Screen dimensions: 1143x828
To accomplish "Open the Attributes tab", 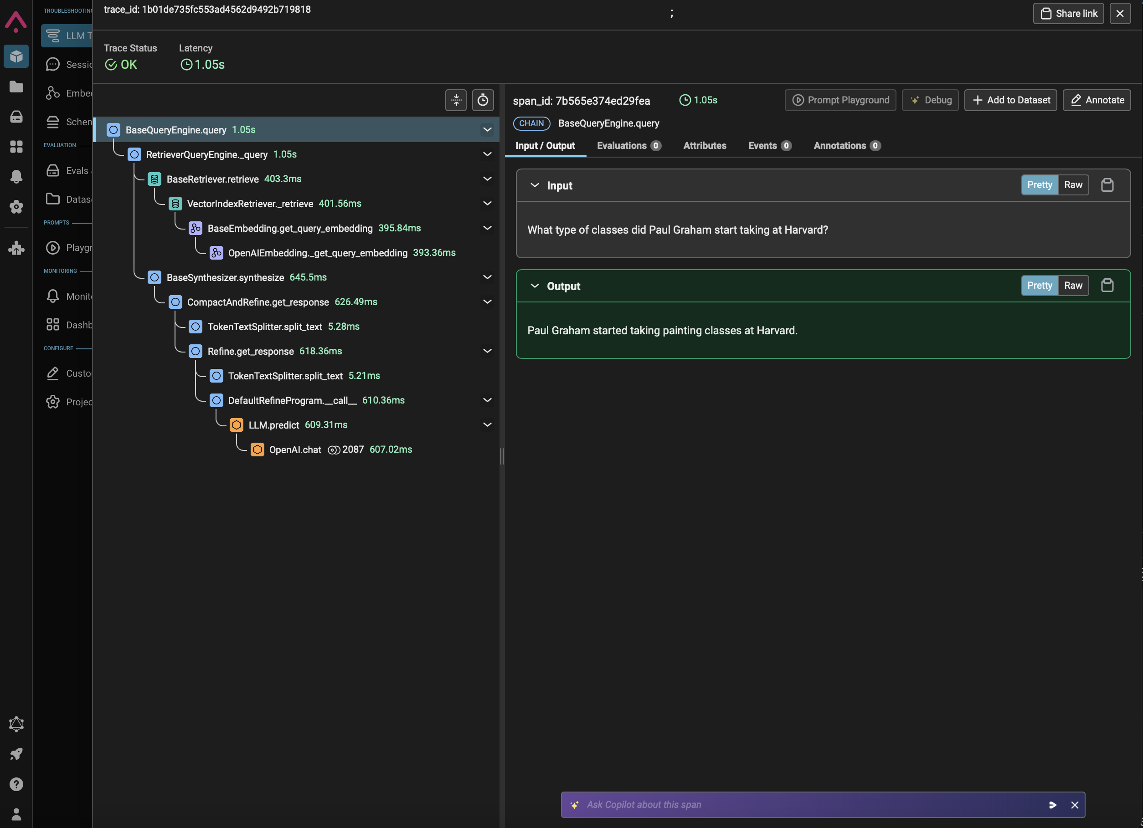I will pos(704,146).
